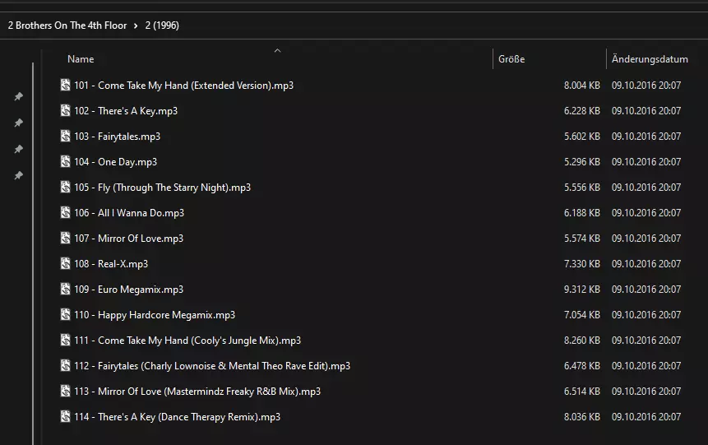Click the mp3 icon of 101 - Come Take My Hand
This screenshot has height=445, width=708.
click(66, 85)
